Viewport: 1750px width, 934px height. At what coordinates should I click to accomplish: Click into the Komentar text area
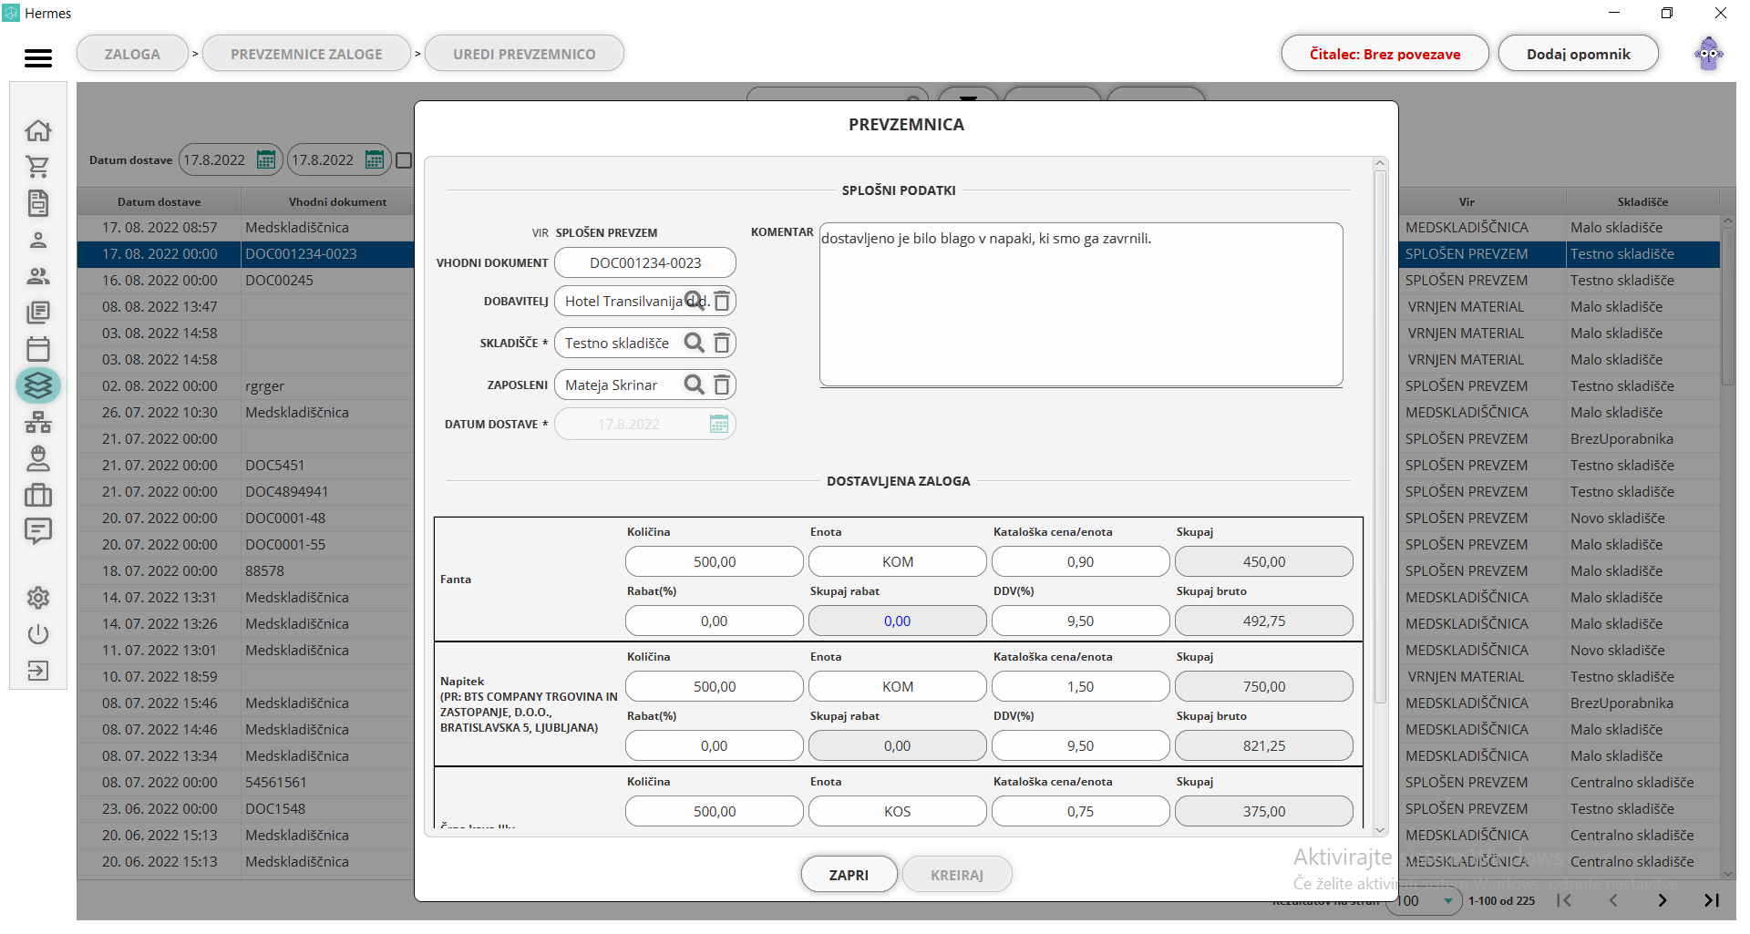(x=1081, y=304)
